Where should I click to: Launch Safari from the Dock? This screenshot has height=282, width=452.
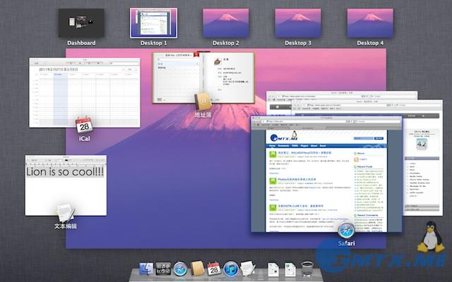pos(180,269)
